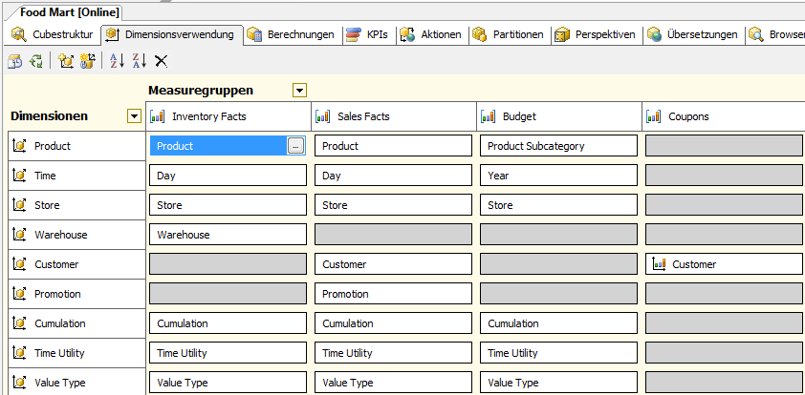Select the Value Type cell under Budget
The image size is (805, 395).
[558, 383]
